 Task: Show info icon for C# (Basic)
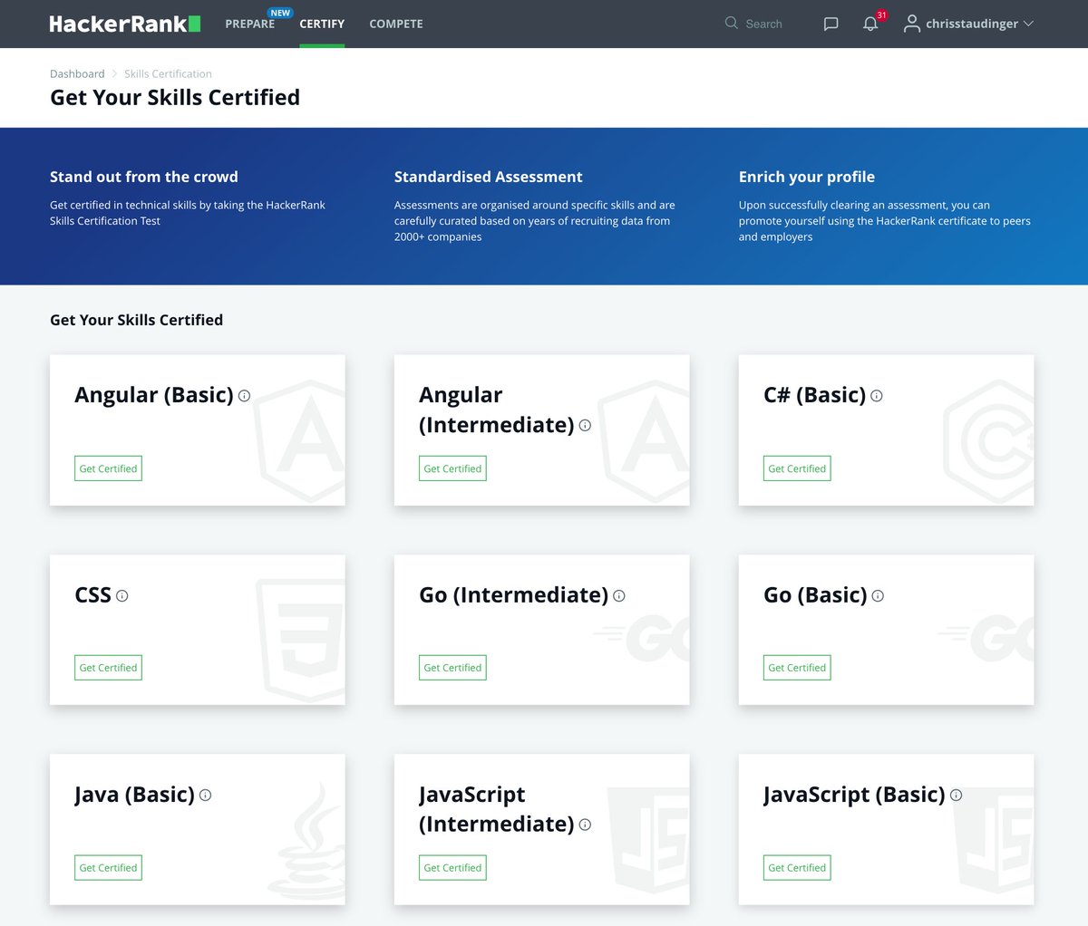click(x=876, y=396)
